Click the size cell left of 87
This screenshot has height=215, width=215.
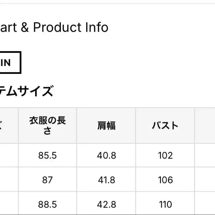(9, 180)
